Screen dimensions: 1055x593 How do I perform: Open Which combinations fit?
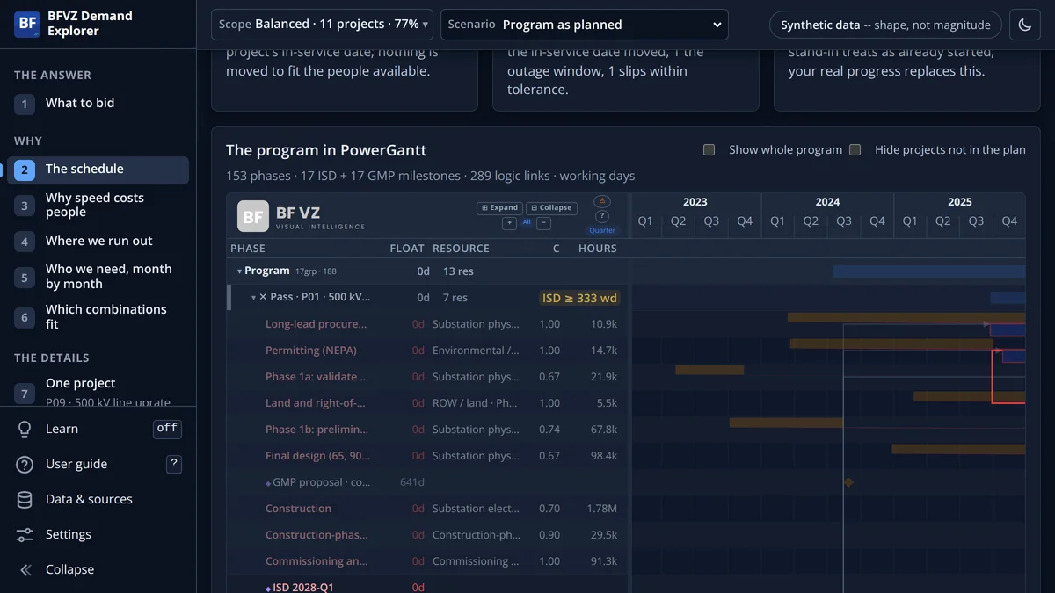click(98, 317)
